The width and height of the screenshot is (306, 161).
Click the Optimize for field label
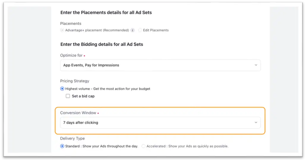[71, 56]
